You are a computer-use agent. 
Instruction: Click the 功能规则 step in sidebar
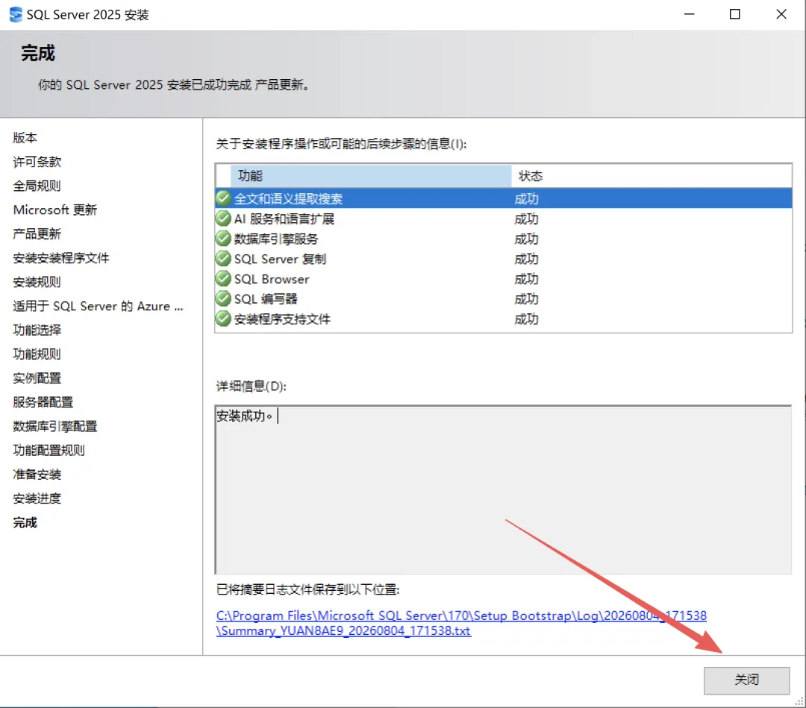37,354
